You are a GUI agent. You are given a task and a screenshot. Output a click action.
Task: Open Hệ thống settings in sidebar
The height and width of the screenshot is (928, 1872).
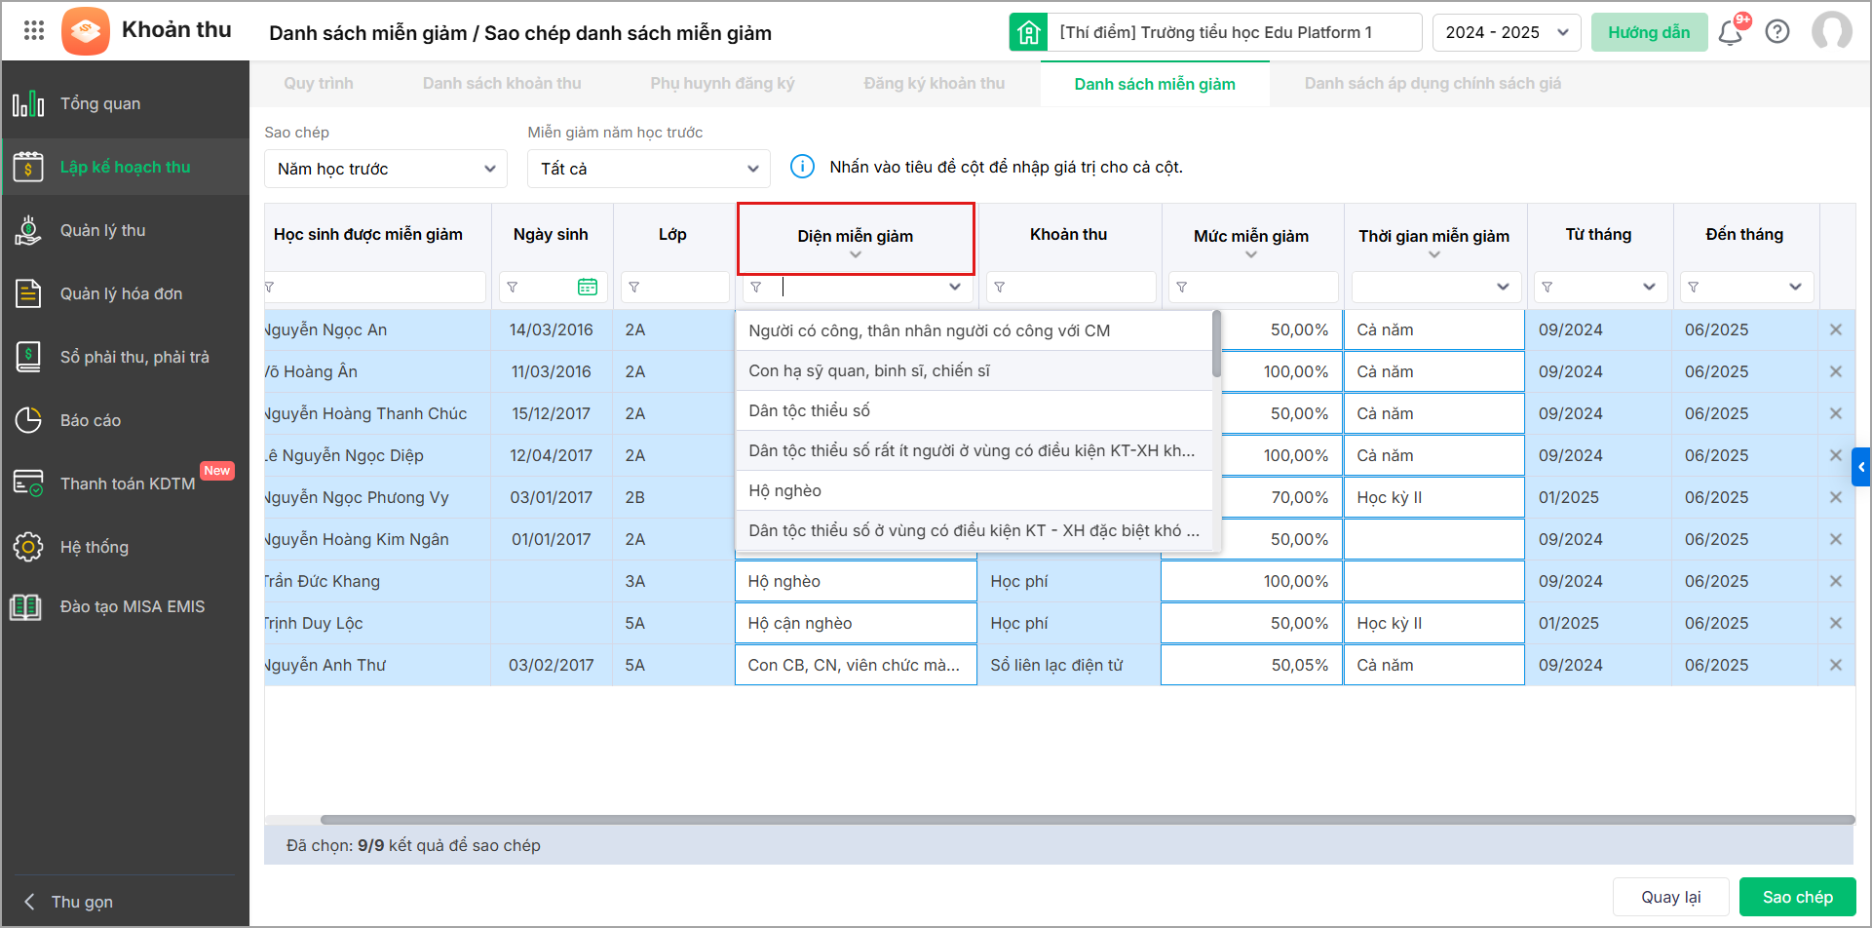94,547
